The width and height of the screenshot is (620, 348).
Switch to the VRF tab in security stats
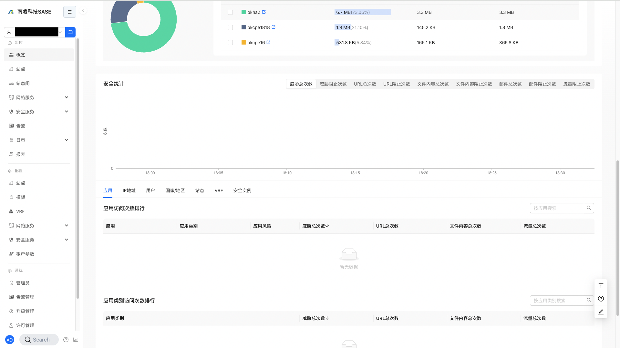(219, 190)
